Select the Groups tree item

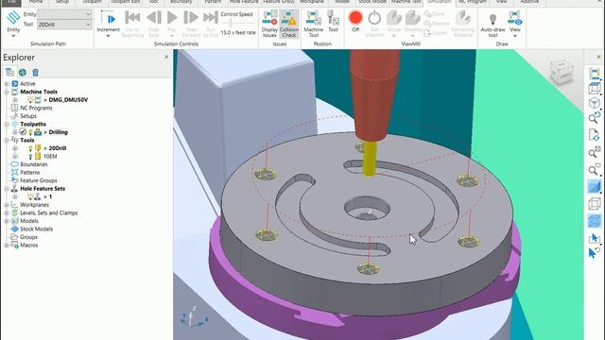click(x=28, y=237)
